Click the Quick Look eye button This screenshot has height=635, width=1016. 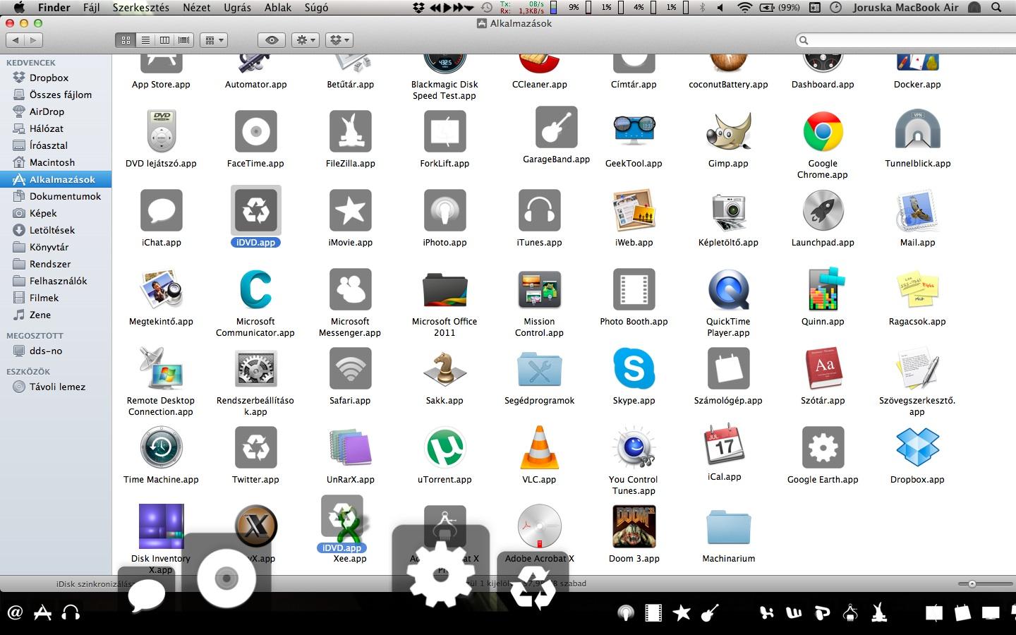click(x=272, y=40)
